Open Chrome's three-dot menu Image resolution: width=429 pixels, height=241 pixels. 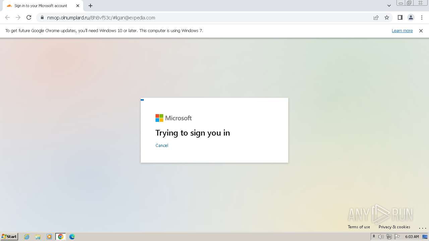point(422,17)
